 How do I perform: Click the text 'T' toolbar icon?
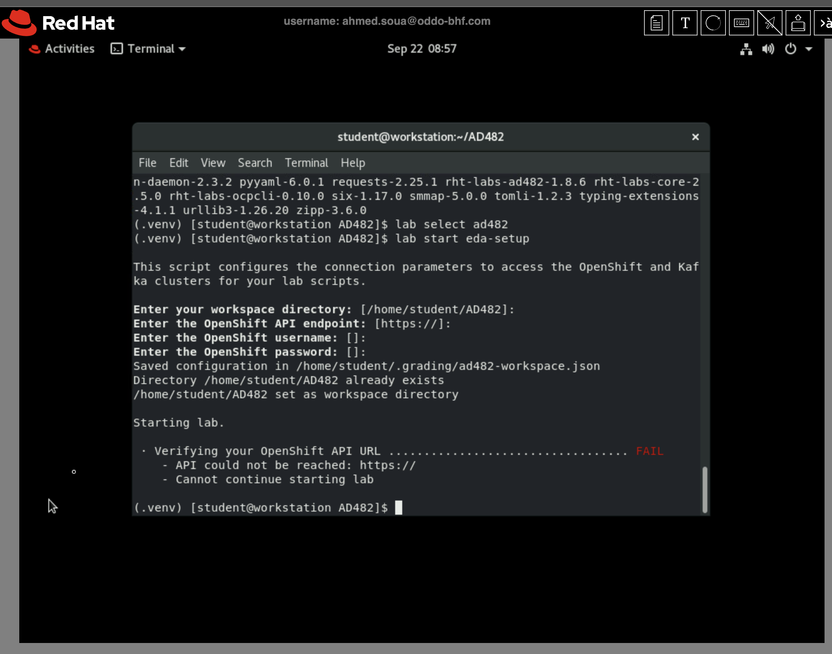point(685,23)
